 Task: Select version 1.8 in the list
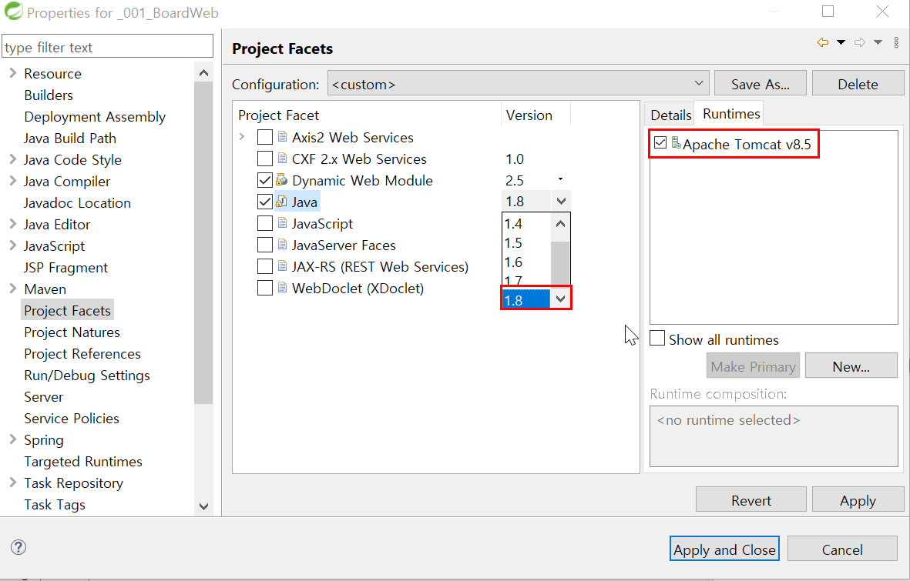click(526, 300)
